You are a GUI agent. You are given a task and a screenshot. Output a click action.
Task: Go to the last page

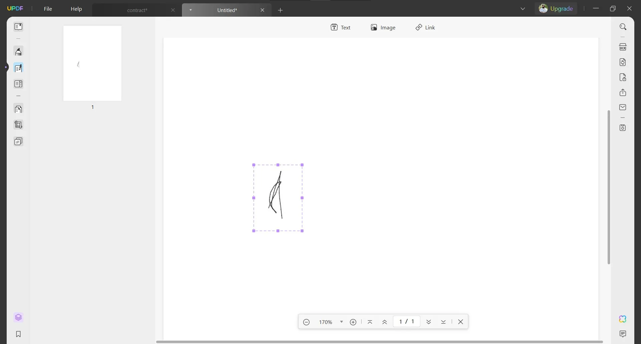[x=443, y=322]
